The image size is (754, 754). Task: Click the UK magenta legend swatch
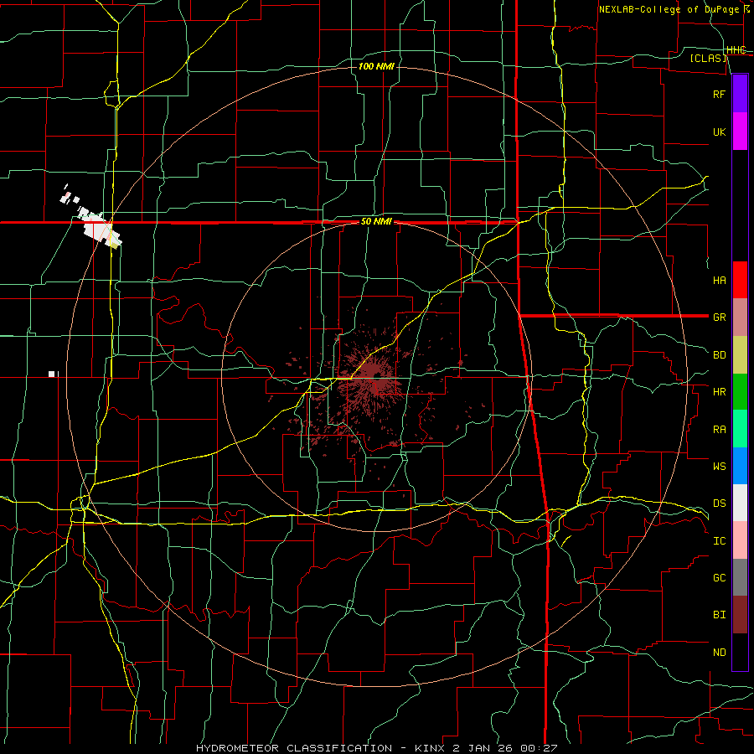coord(740,132)
